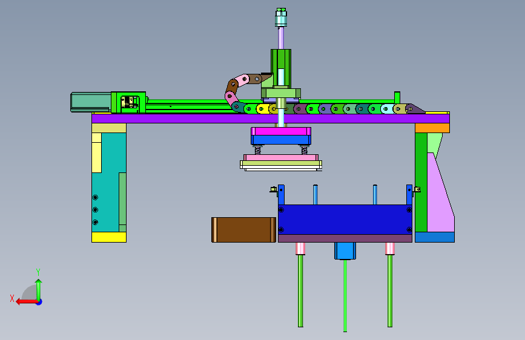This screenshot has height=340, width=525.
Task: Select the left spring above the pink plate
Action: click(x=258, y=150)
